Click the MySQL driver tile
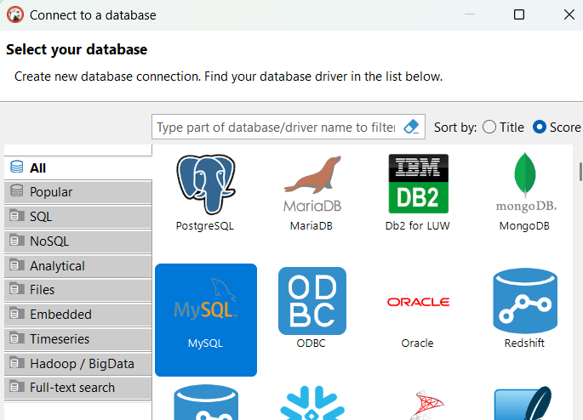The image size is (583, 420). (205, 319)
